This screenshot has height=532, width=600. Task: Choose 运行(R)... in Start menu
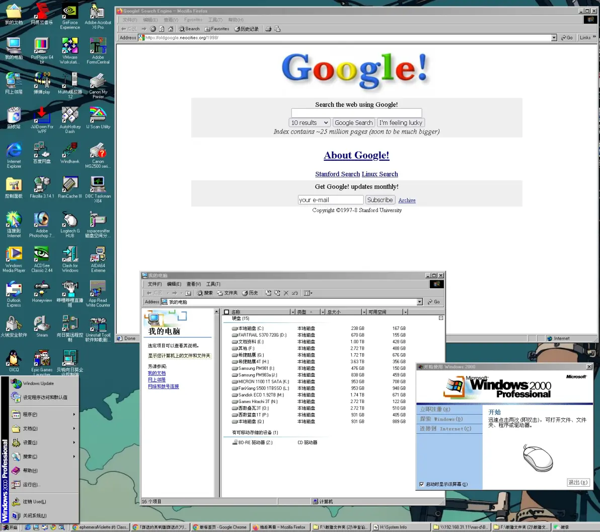pos(44,485)
